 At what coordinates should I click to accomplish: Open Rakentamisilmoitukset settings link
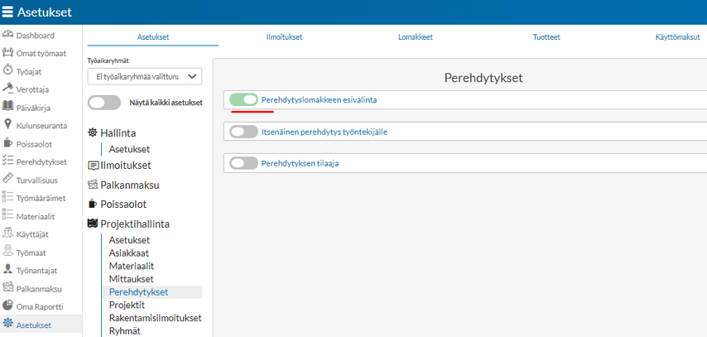click(x=155, y=318)
